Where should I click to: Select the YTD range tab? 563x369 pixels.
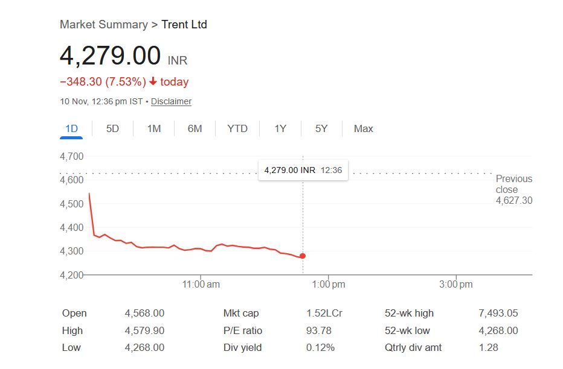237,128
